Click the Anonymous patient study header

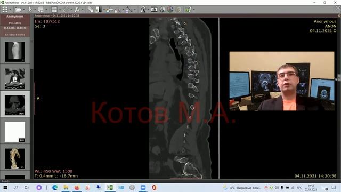tap(15, 20)
